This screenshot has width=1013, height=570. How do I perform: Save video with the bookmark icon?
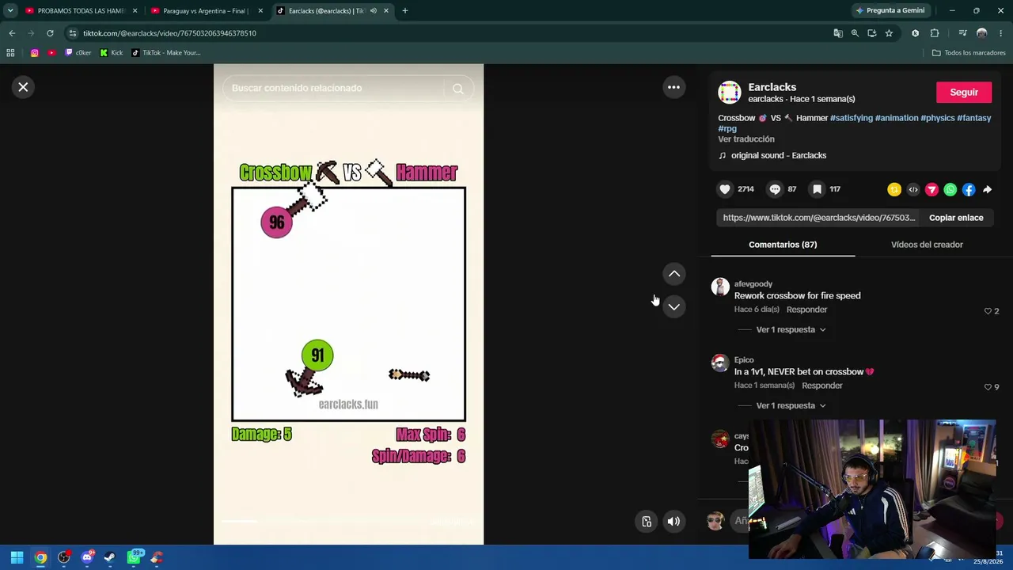[x=817, y=189]
